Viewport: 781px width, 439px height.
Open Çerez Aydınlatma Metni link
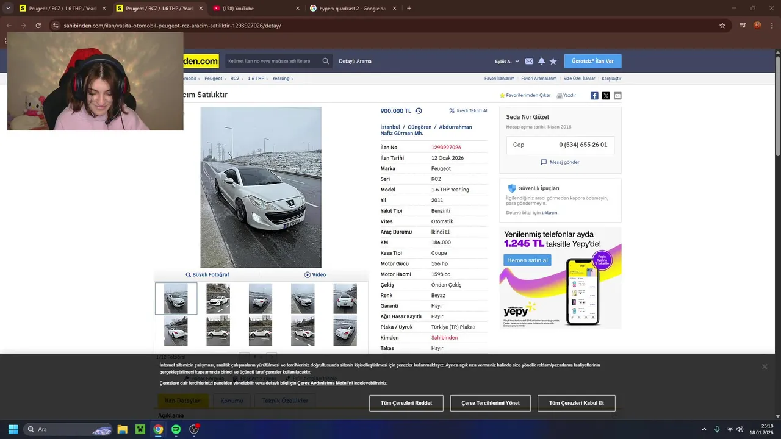click(325, 383)
